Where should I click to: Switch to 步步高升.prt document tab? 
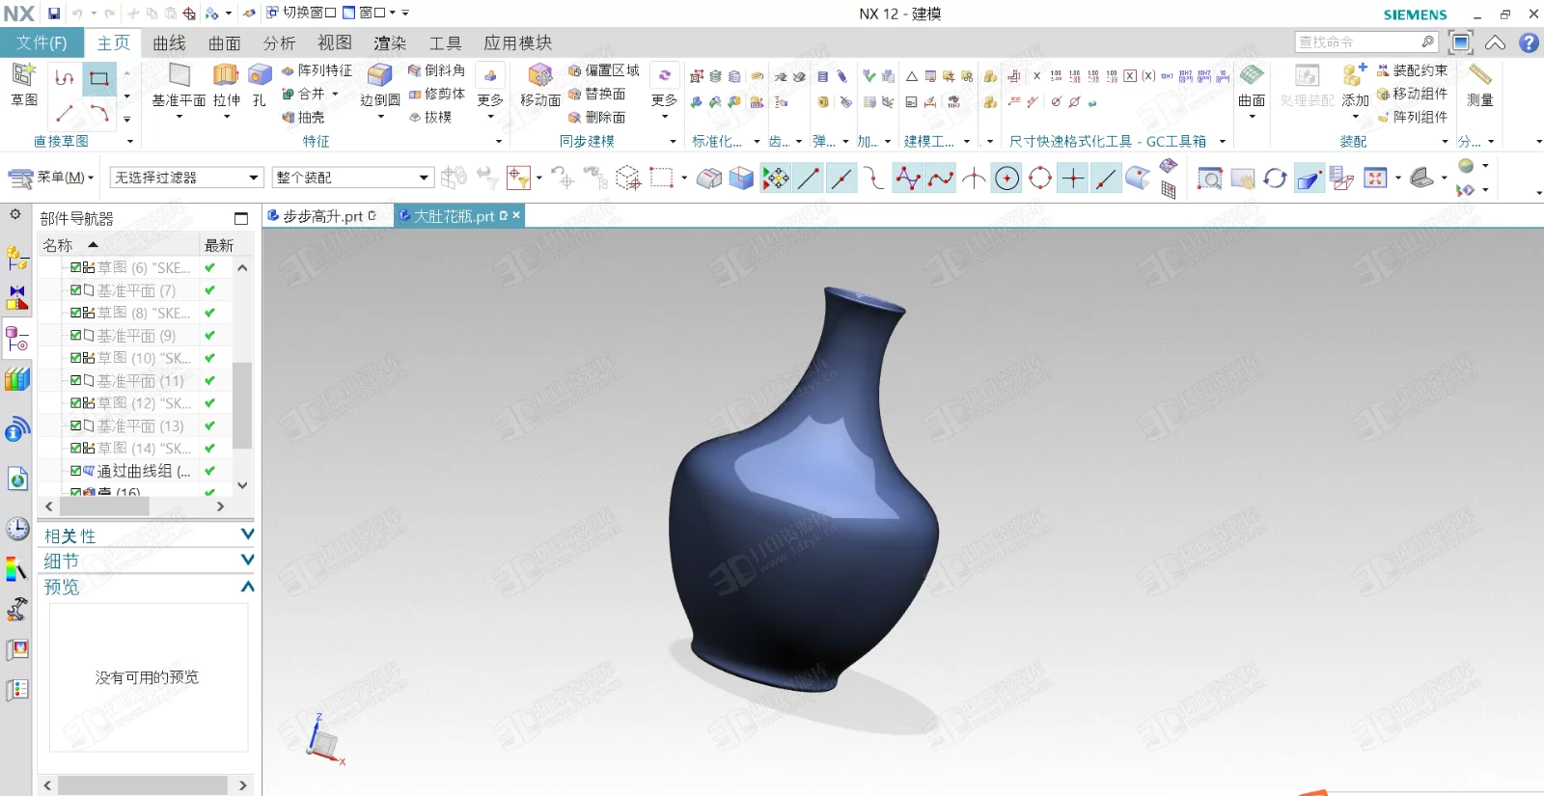pos(321,216)
